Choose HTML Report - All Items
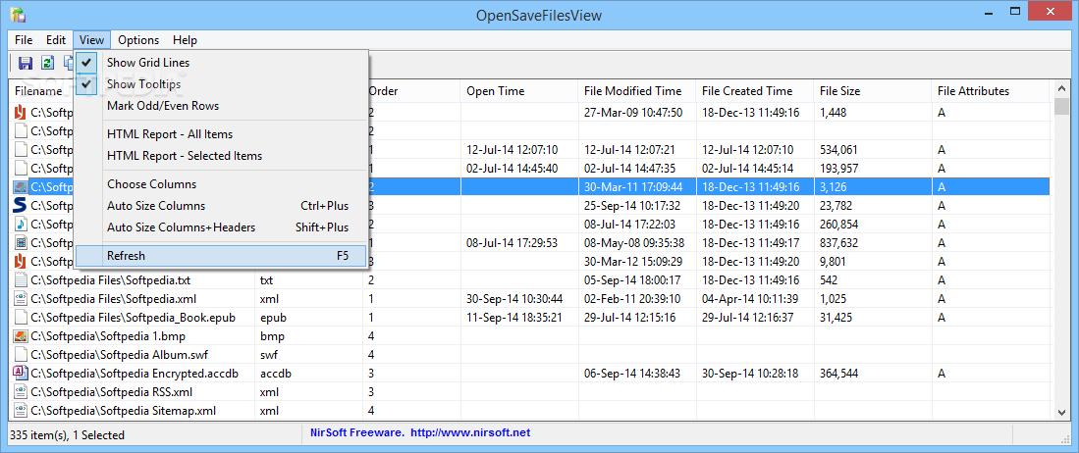The height and width of the screenshot is (453, 1079). pyautogui.click(x=221, y=134)
